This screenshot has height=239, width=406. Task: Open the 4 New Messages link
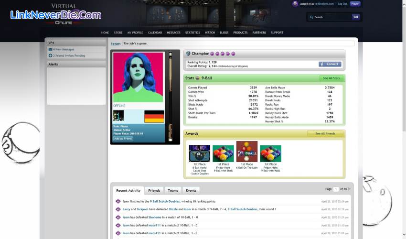(x=64, y=49)
